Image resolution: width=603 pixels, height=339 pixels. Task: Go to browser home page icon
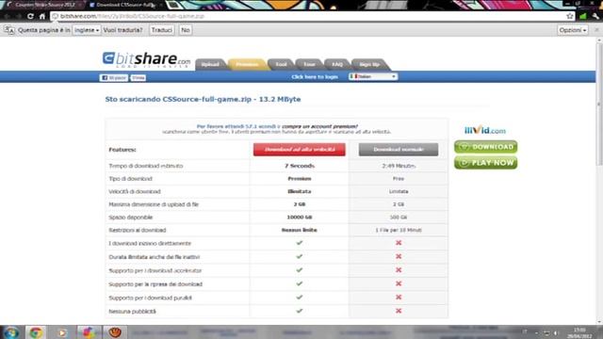[41, 16]
